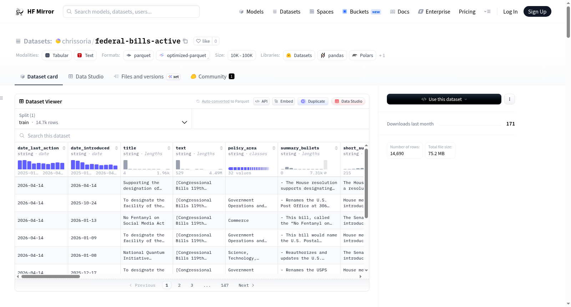This screenshot has height=307, width=571.
Task: Switch to the Dataset card tab
Action: coord(39,77)
